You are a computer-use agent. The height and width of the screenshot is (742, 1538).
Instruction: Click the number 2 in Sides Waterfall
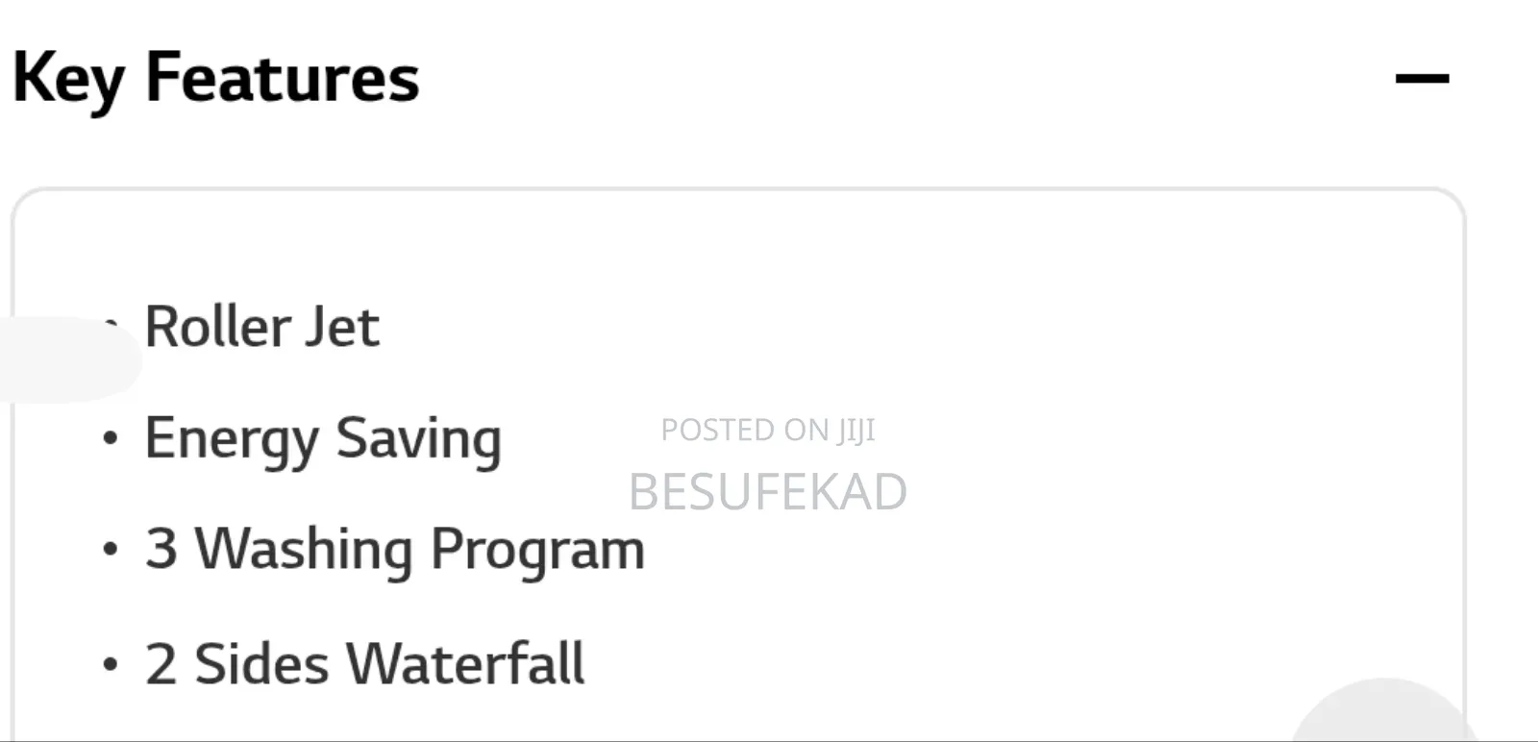point(161,663)
